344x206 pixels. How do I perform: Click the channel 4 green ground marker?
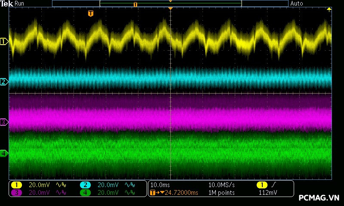(x=4, y=153)
